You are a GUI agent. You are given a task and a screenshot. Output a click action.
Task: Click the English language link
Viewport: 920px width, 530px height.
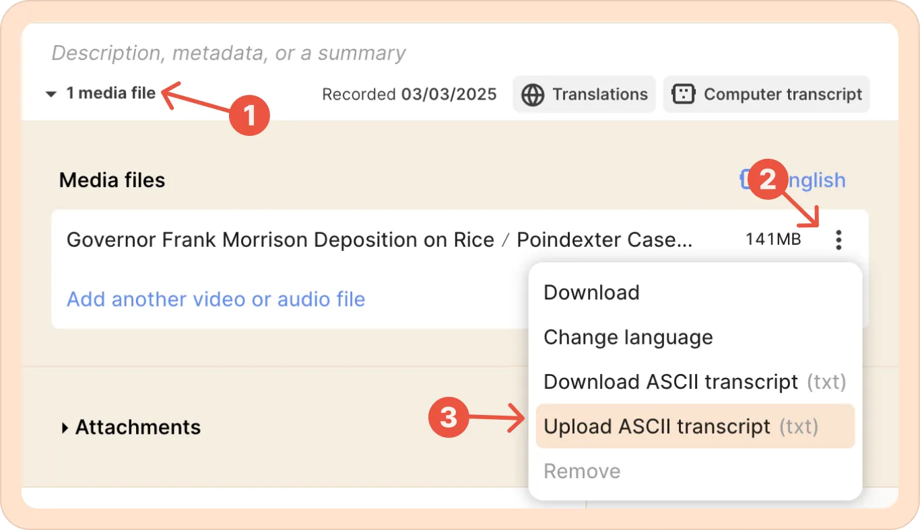point(815,180)
